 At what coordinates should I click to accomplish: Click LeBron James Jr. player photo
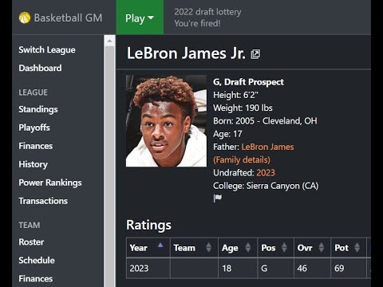[x=166, y=121]
